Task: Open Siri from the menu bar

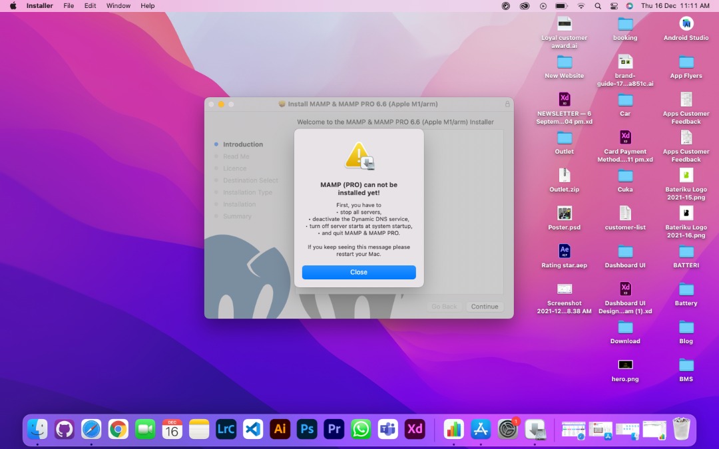Action: tap(630, 6)
